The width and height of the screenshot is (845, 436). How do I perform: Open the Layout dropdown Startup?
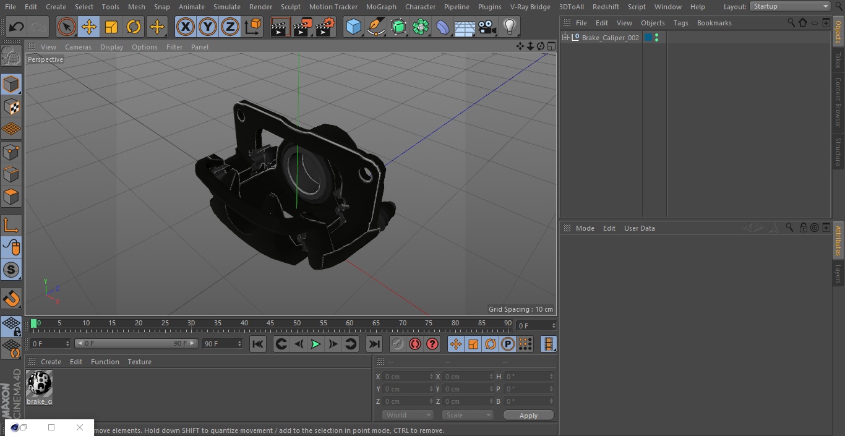790,6
